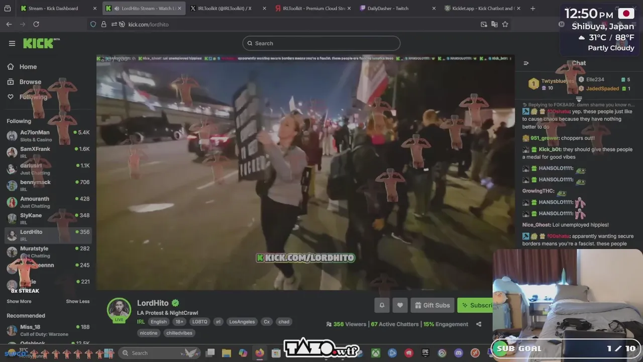Click the chad tag
643x362 pixels.
284,322
